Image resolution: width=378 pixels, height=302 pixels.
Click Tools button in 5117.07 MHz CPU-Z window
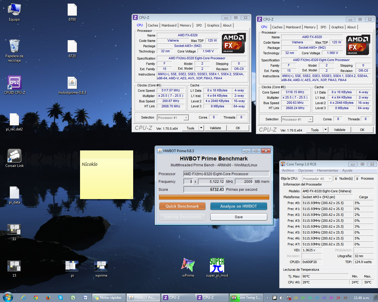pyautogui.click(x=190, y=128)
